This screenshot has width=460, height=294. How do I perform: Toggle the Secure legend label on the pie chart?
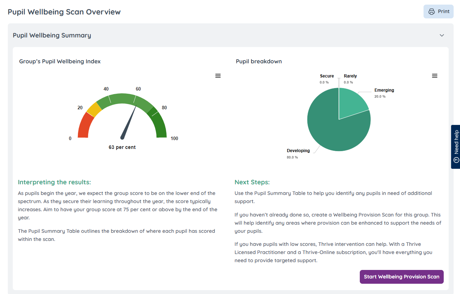tap(326, 76)
